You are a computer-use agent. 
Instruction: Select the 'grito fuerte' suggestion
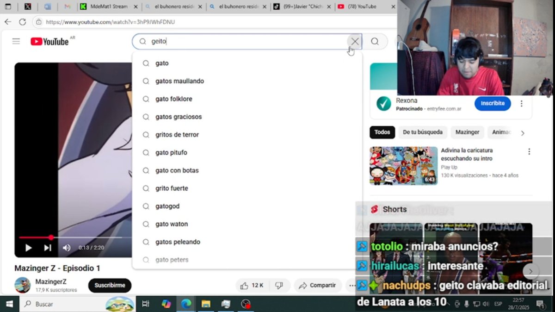[247, 188]
